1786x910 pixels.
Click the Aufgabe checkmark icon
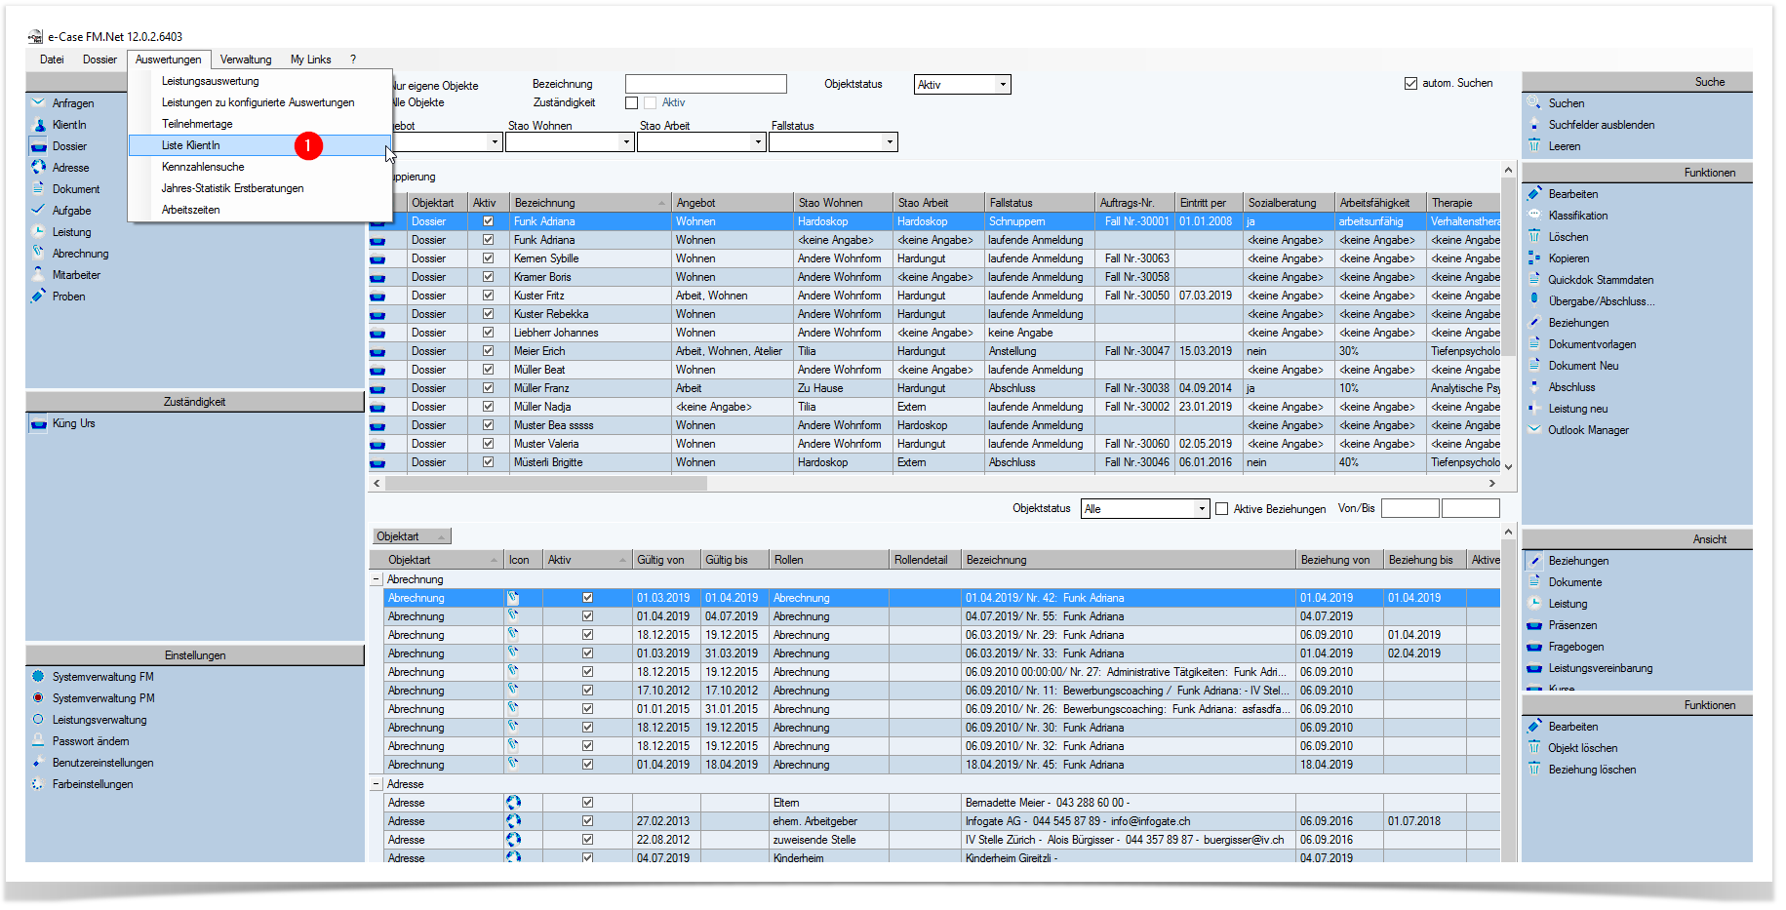pyautogui.click(x=39, y=210)
